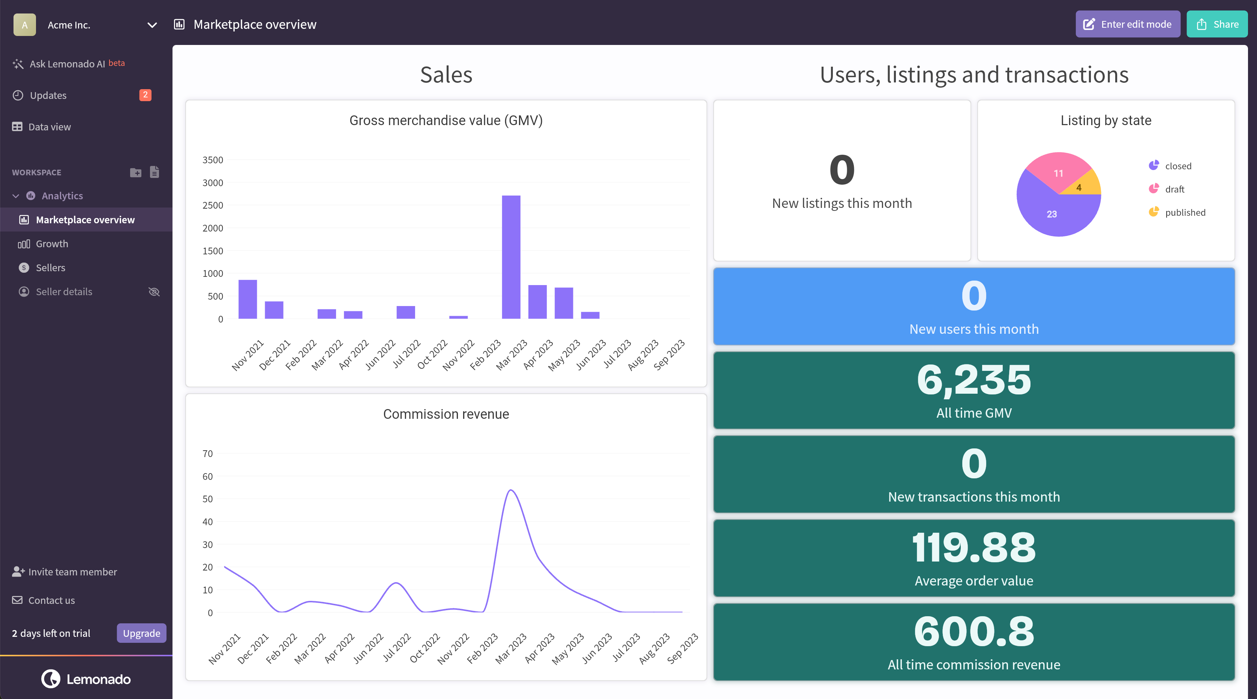Toggle the draft legend item in pie chart
The image size is (1257, 699).
click(1167, 189)
